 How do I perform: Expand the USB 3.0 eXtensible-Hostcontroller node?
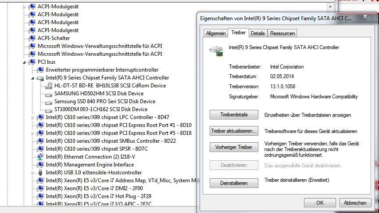(32, 173)
